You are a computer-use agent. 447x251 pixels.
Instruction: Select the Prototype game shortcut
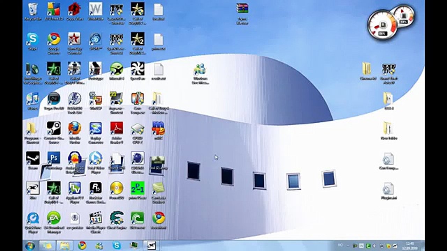tap(95, 71)
